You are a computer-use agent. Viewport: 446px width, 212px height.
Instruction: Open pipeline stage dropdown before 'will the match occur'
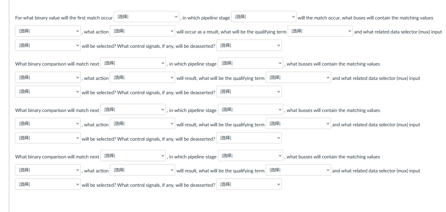[x=264, y=17]
